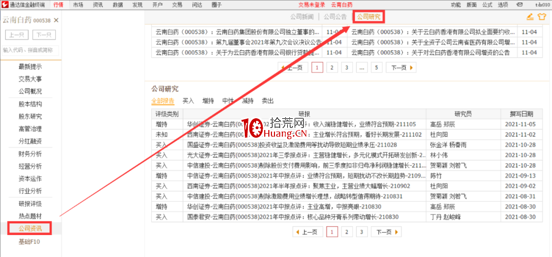Click the 下一只 next stock button
The width and height of the screenshot is (552, 257).
pos(44,35)
